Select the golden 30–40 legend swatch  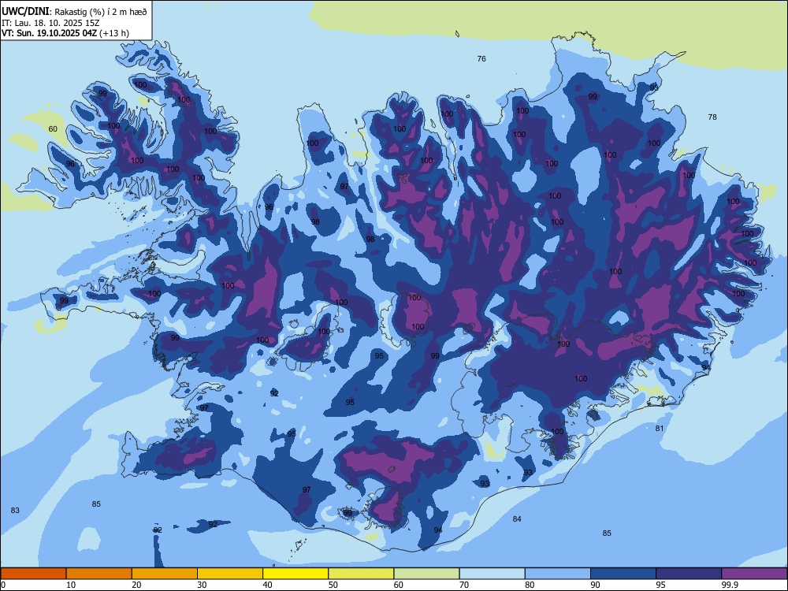230,574
